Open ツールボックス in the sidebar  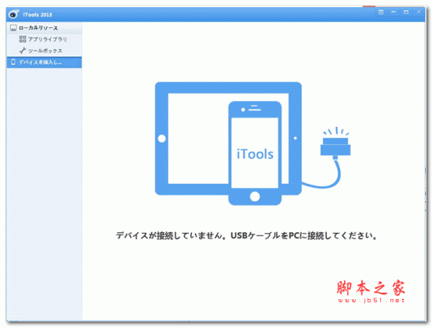[44, 50]
